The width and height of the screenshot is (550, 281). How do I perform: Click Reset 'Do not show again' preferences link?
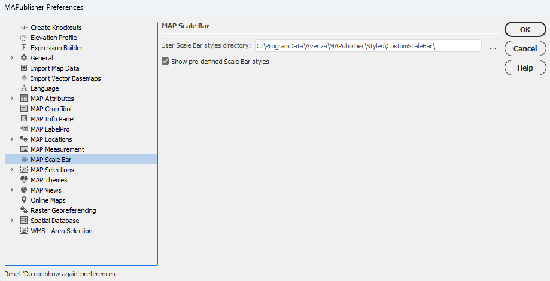point(60,274)
